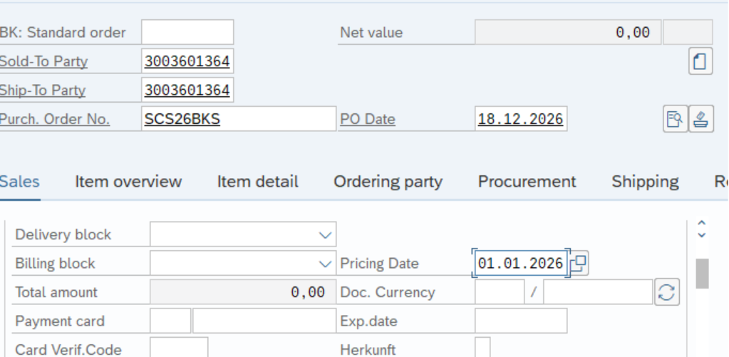Click the Herkunft input field
The image size is (729, 357).
(482, 348)
